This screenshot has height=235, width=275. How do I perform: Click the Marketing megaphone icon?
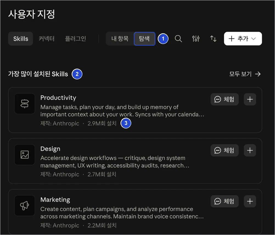point(24,206)
